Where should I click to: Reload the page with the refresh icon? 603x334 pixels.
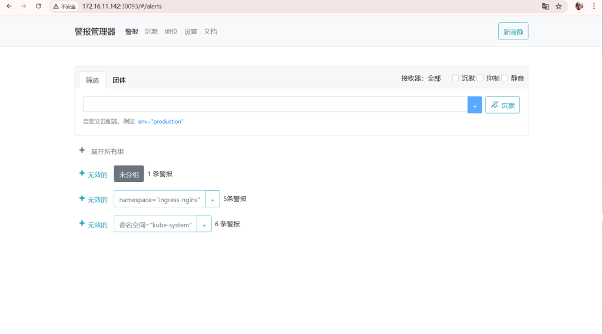(x=38, y=6)
